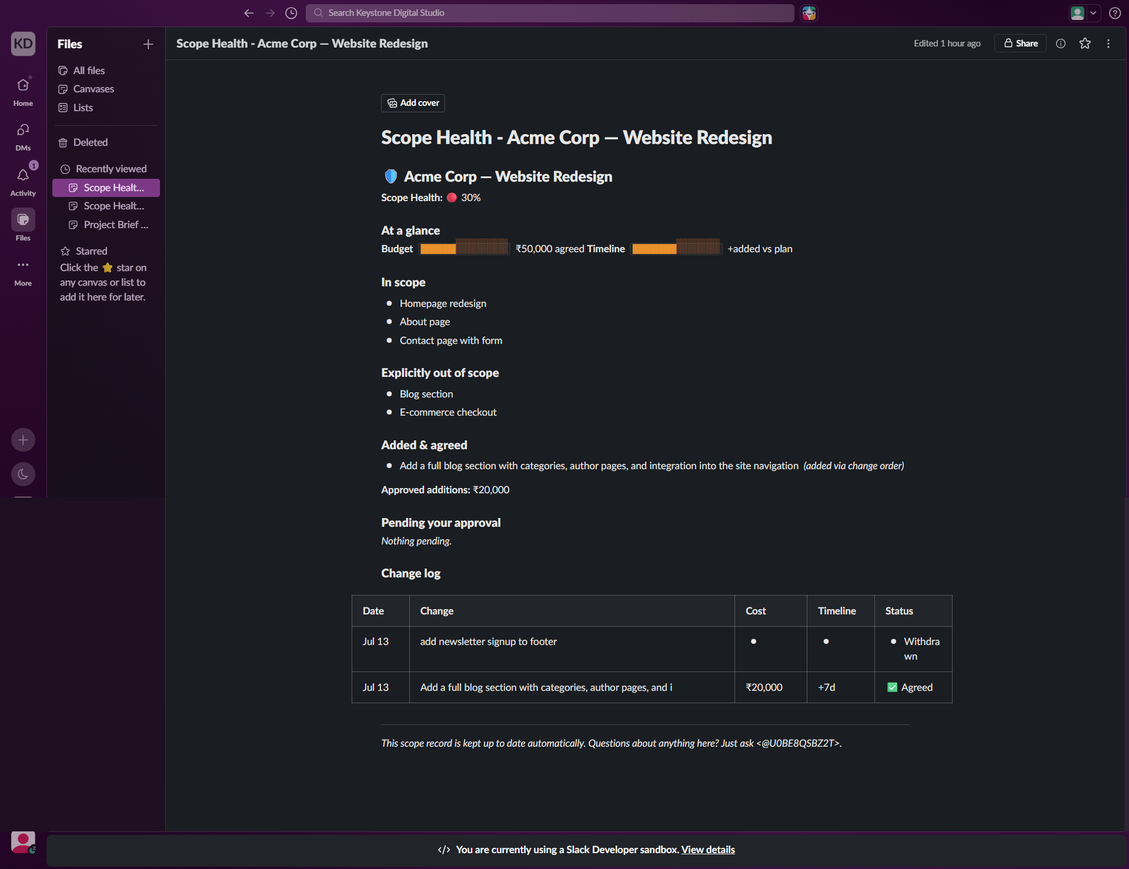Viewport: 1129px width, 869px height.
Task: Click the Add cover button
Action: 413,103
